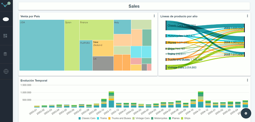Click the globe icon in sidebar
255x122 pixels.
tap(6, 71)
